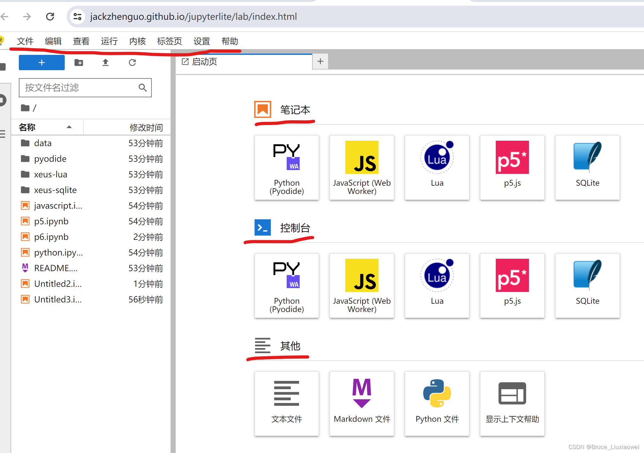Open the 标签页 menu
Viewport: 644px width, 453px height.
pyautogui.click(x=169, y=41)
